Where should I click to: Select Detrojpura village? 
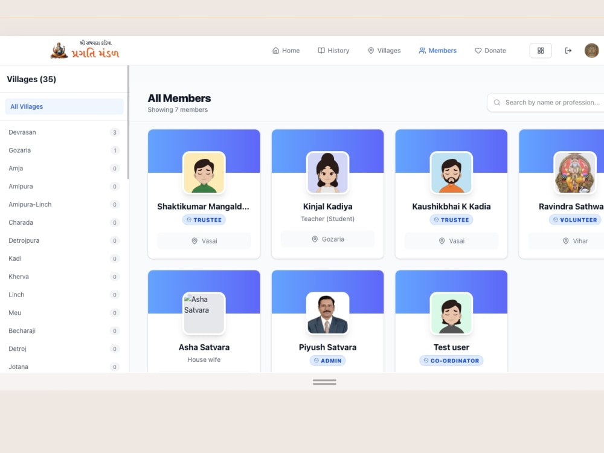click(64, 241)
